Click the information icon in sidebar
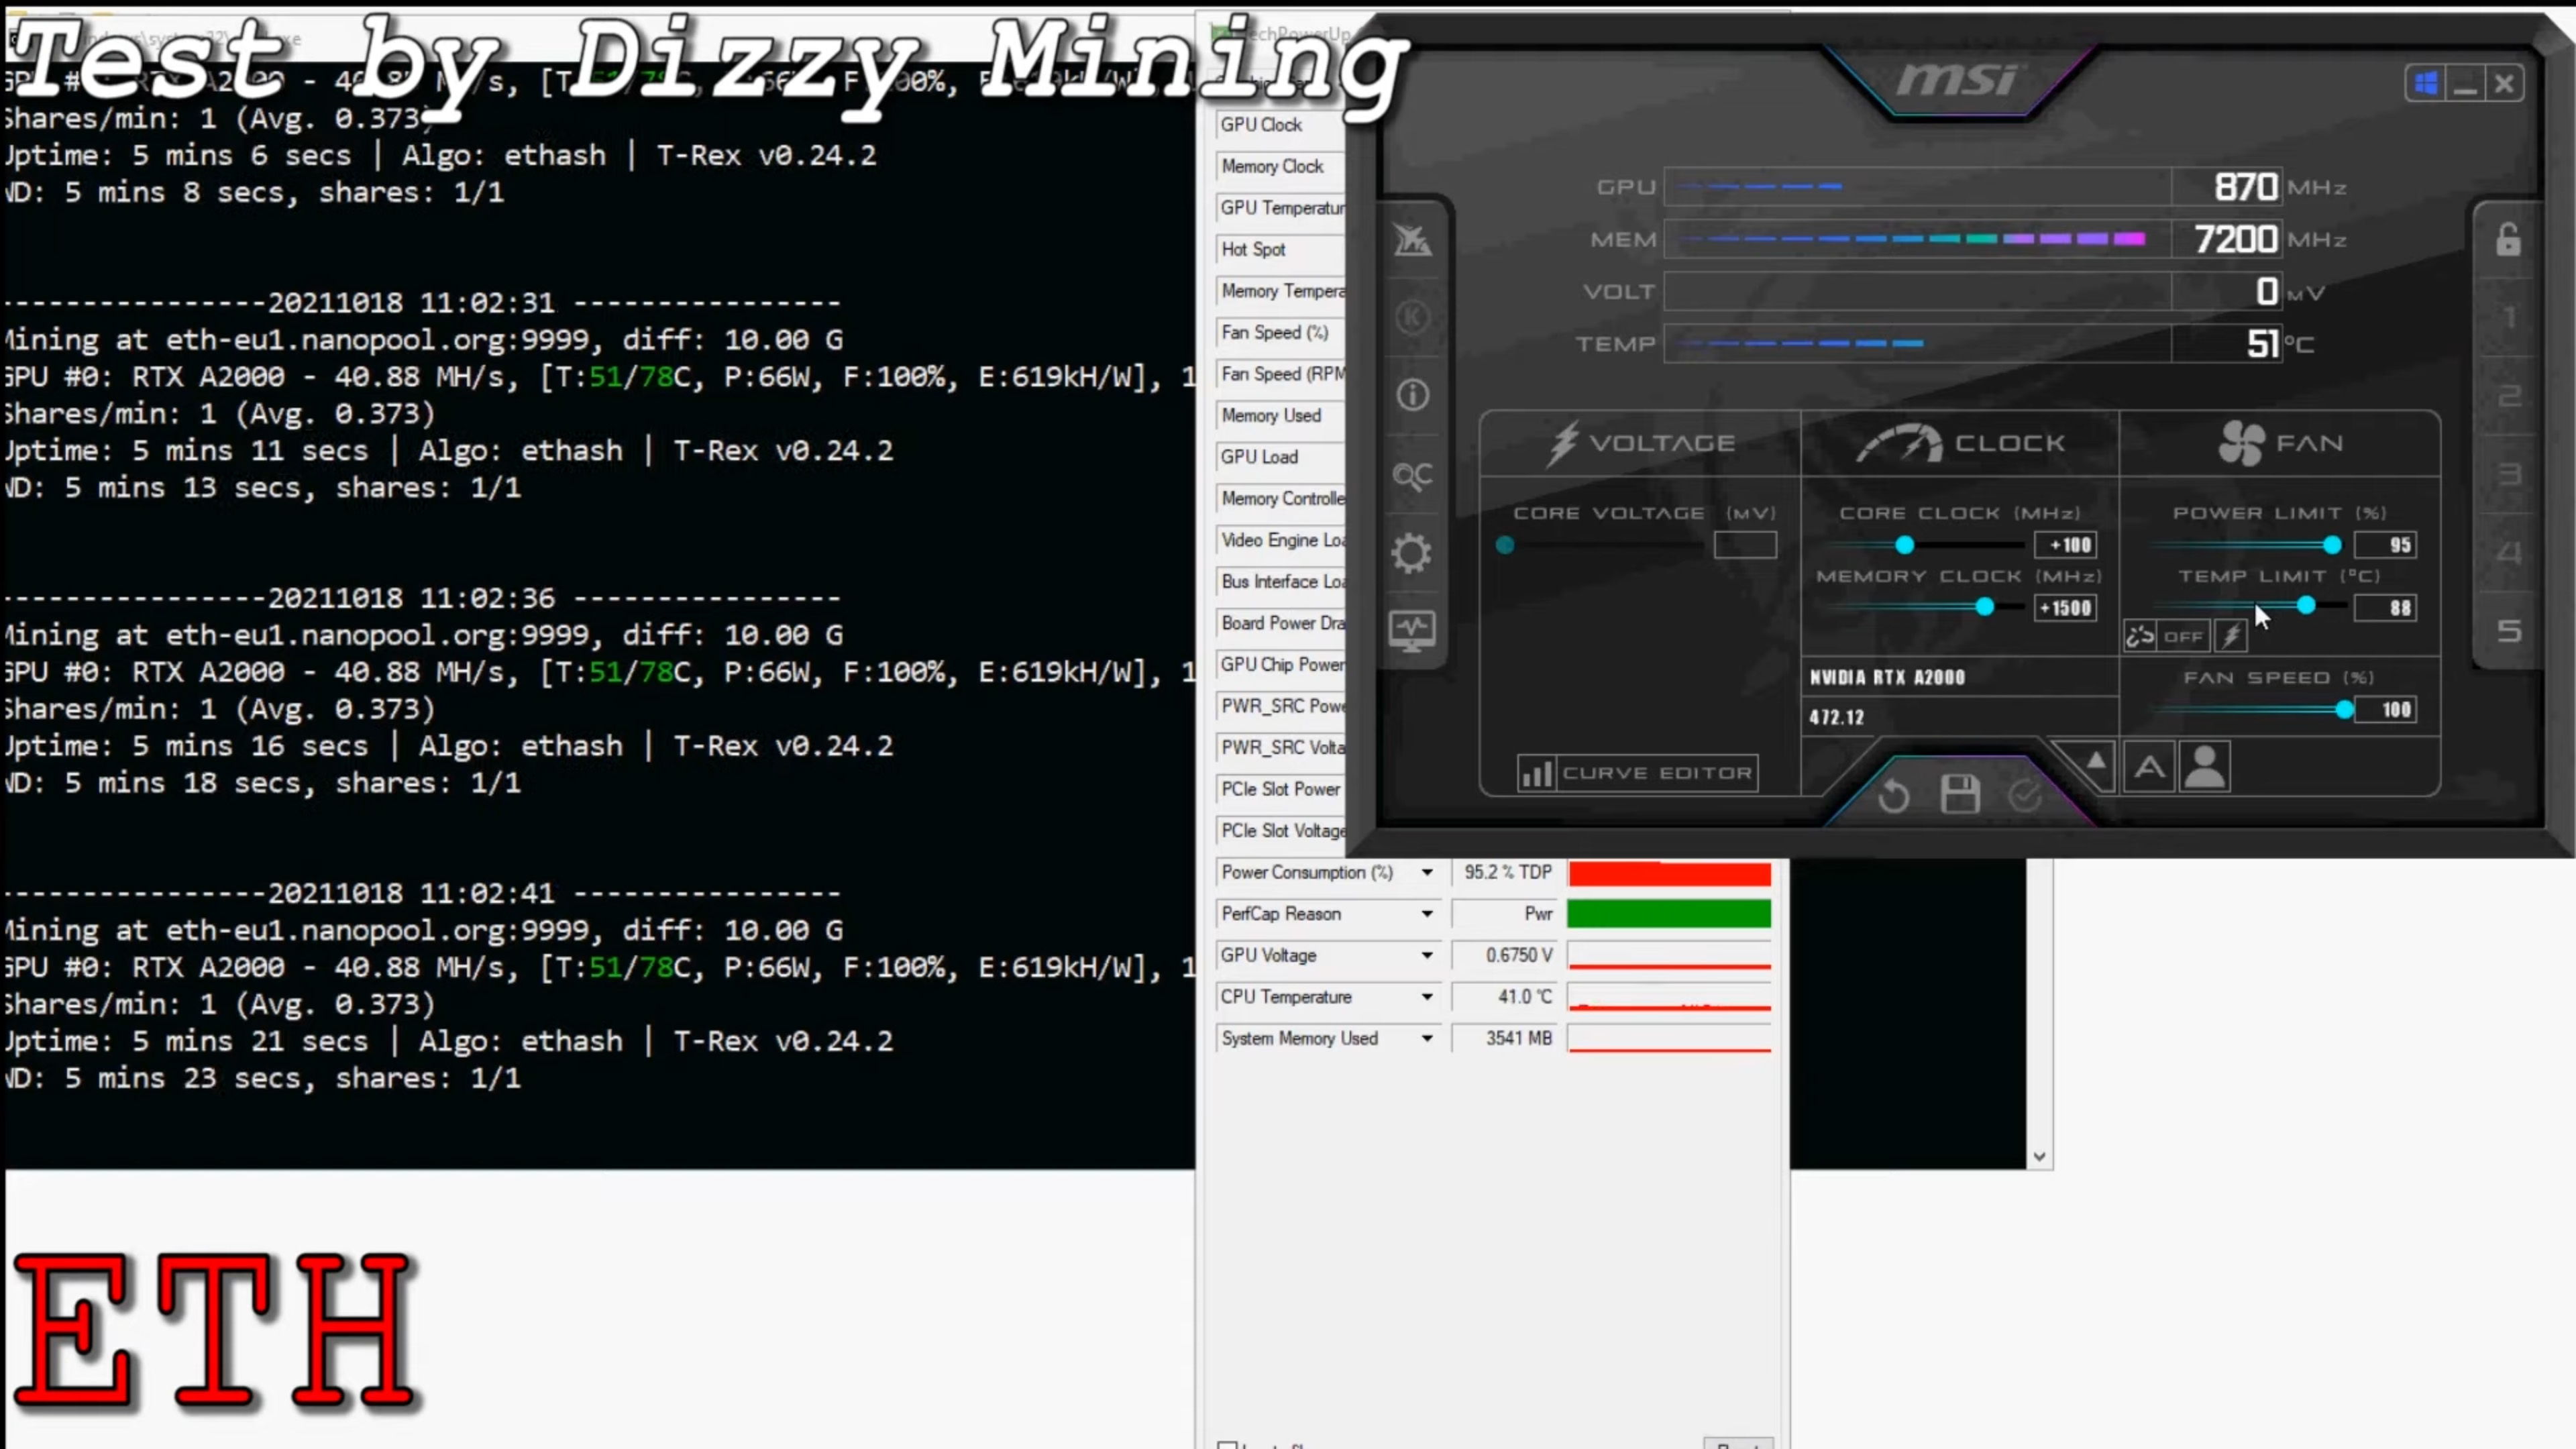 pyautogui.click(x=1412, y=395)
